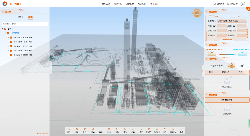Image resolution: width=250 pixels, height=136 pixels.
Task: Click the tree search input field
Action: click(25, 24)
